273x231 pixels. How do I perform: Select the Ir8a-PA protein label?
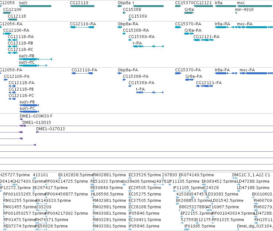[x=222, y=70]
